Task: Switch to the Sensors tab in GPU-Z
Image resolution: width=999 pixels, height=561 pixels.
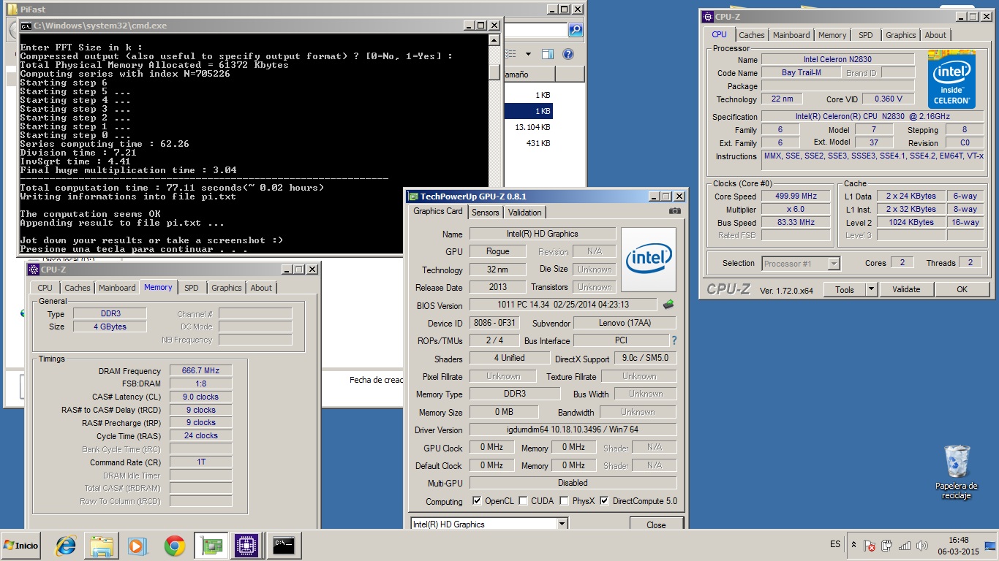Action: 485,213
